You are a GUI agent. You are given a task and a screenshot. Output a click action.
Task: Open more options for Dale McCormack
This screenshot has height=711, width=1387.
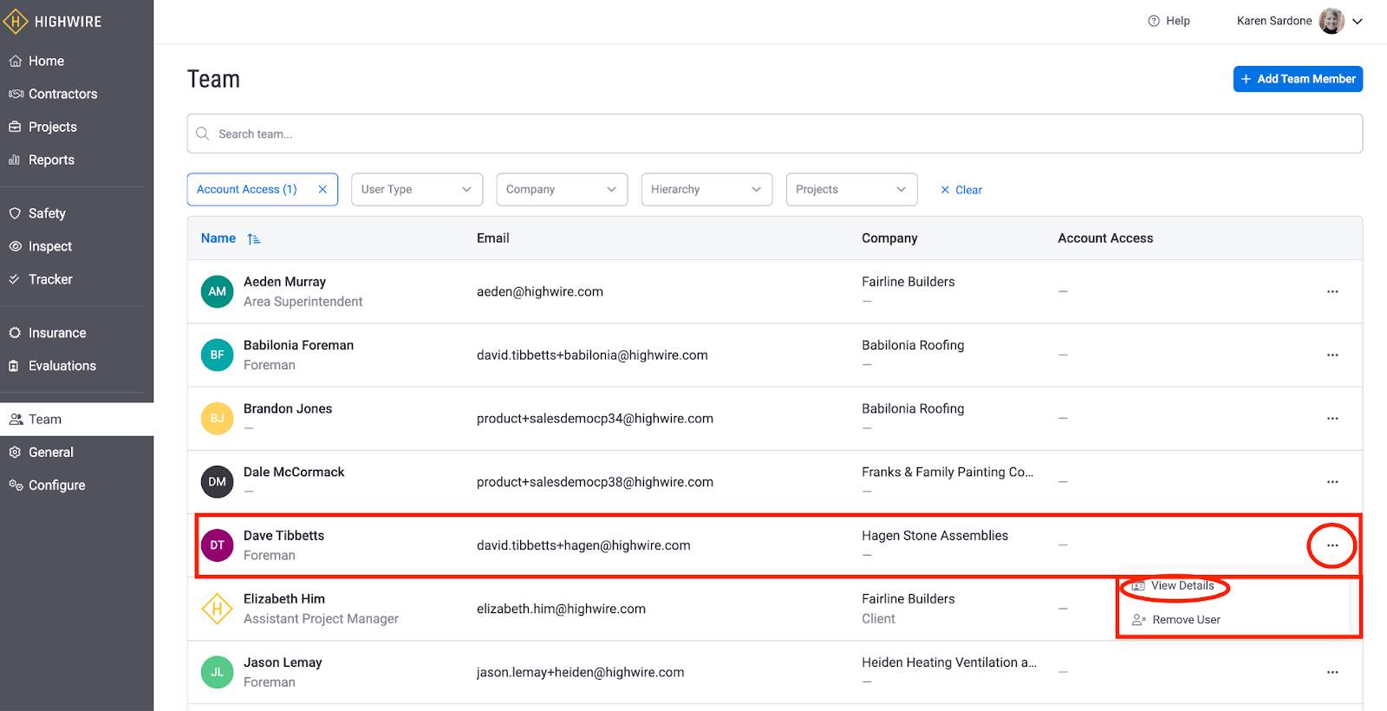click(x=1332, y=481)
